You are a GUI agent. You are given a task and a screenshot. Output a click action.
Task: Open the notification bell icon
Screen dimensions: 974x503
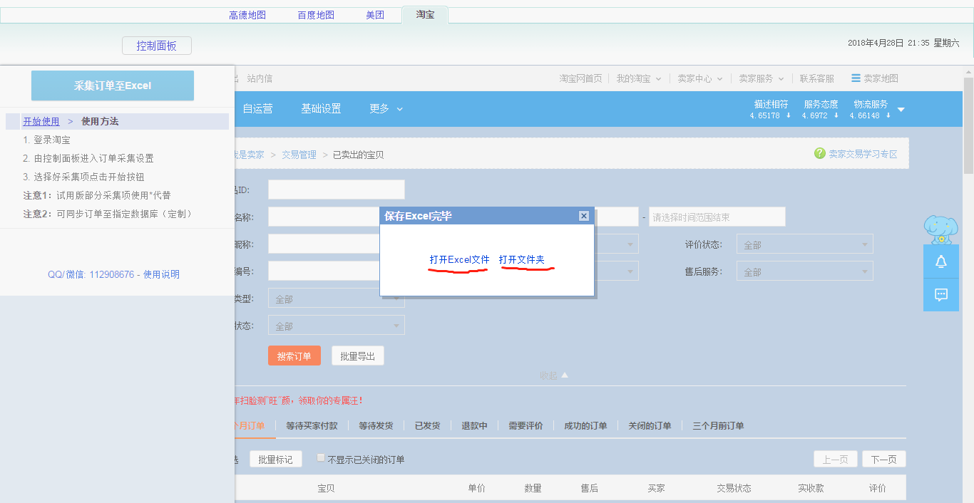point(940,261)
